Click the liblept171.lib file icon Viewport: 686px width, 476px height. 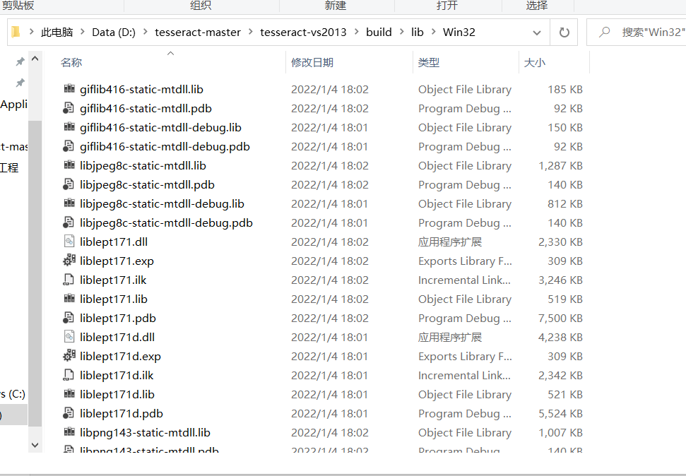click(69, 299)
